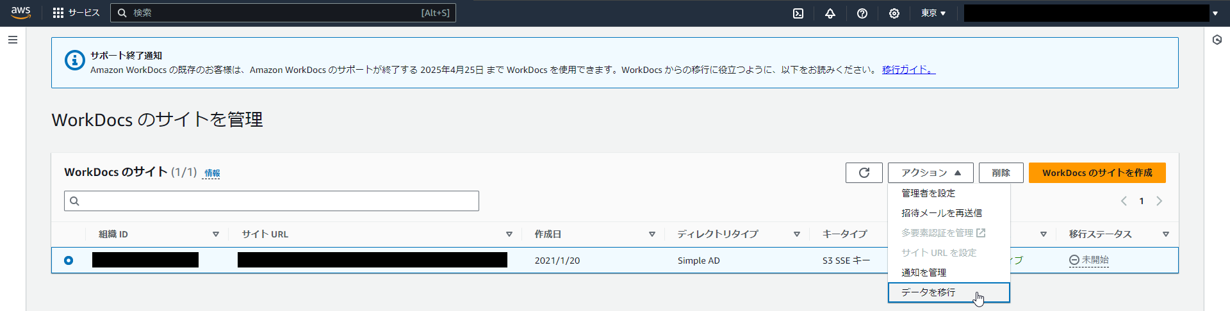Collapse the アクション dropdown
The width and height of the screenshot is (1230, 311).
931,173
